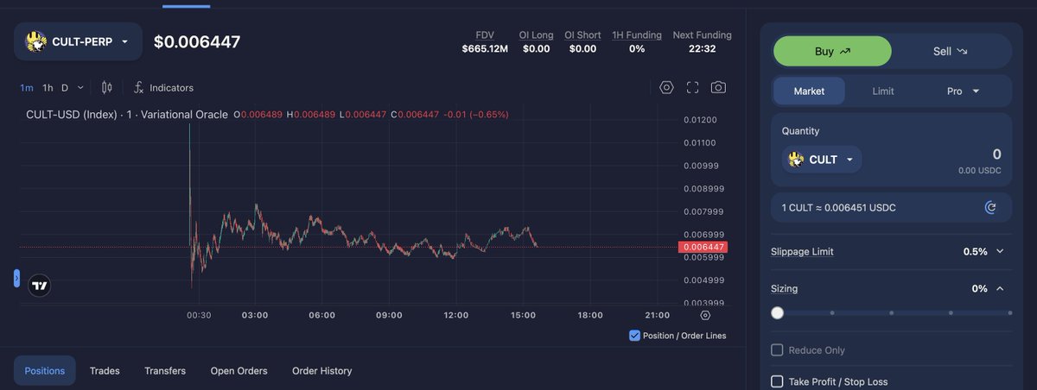Enable Take Profit / Stop Loss checkbox
Screen dimensions: 1037x390
click(777, 381)
